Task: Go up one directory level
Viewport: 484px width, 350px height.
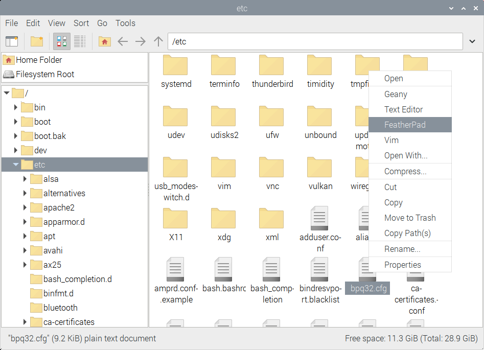Action: pyautogui.click(x=157, y=41)
